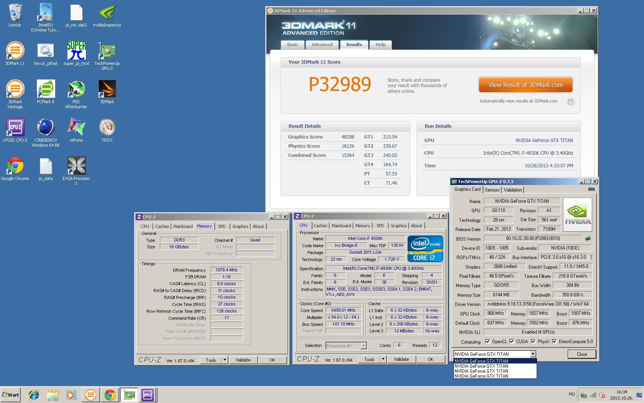The image size is (644, 403).
Task: Select the 3DMark desktop shortcut
Action: pos(107,92)
